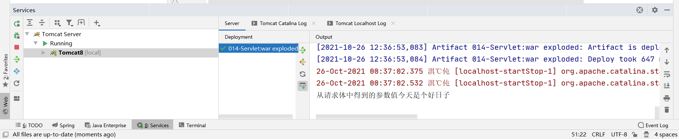
Task: Open the Spring tool window
Action: (x=63, y=125)
